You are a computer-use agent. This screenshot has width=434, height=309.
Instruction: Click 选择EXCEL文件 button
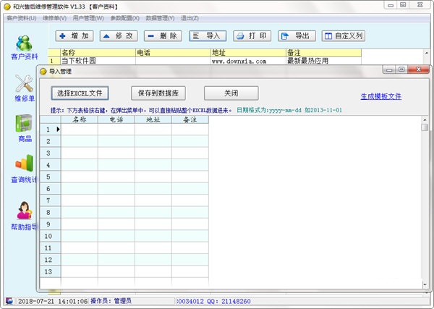tap(80, 93)
